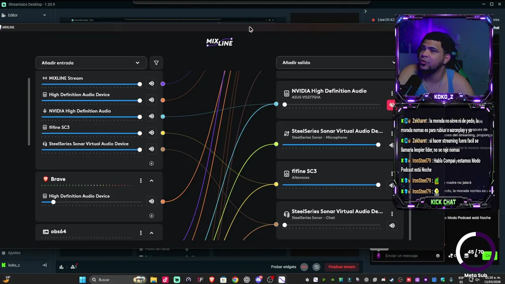Click headphone icon beside SteelSeries Sonar - Chat output
505x284 pixels.
tap(286, 214)
